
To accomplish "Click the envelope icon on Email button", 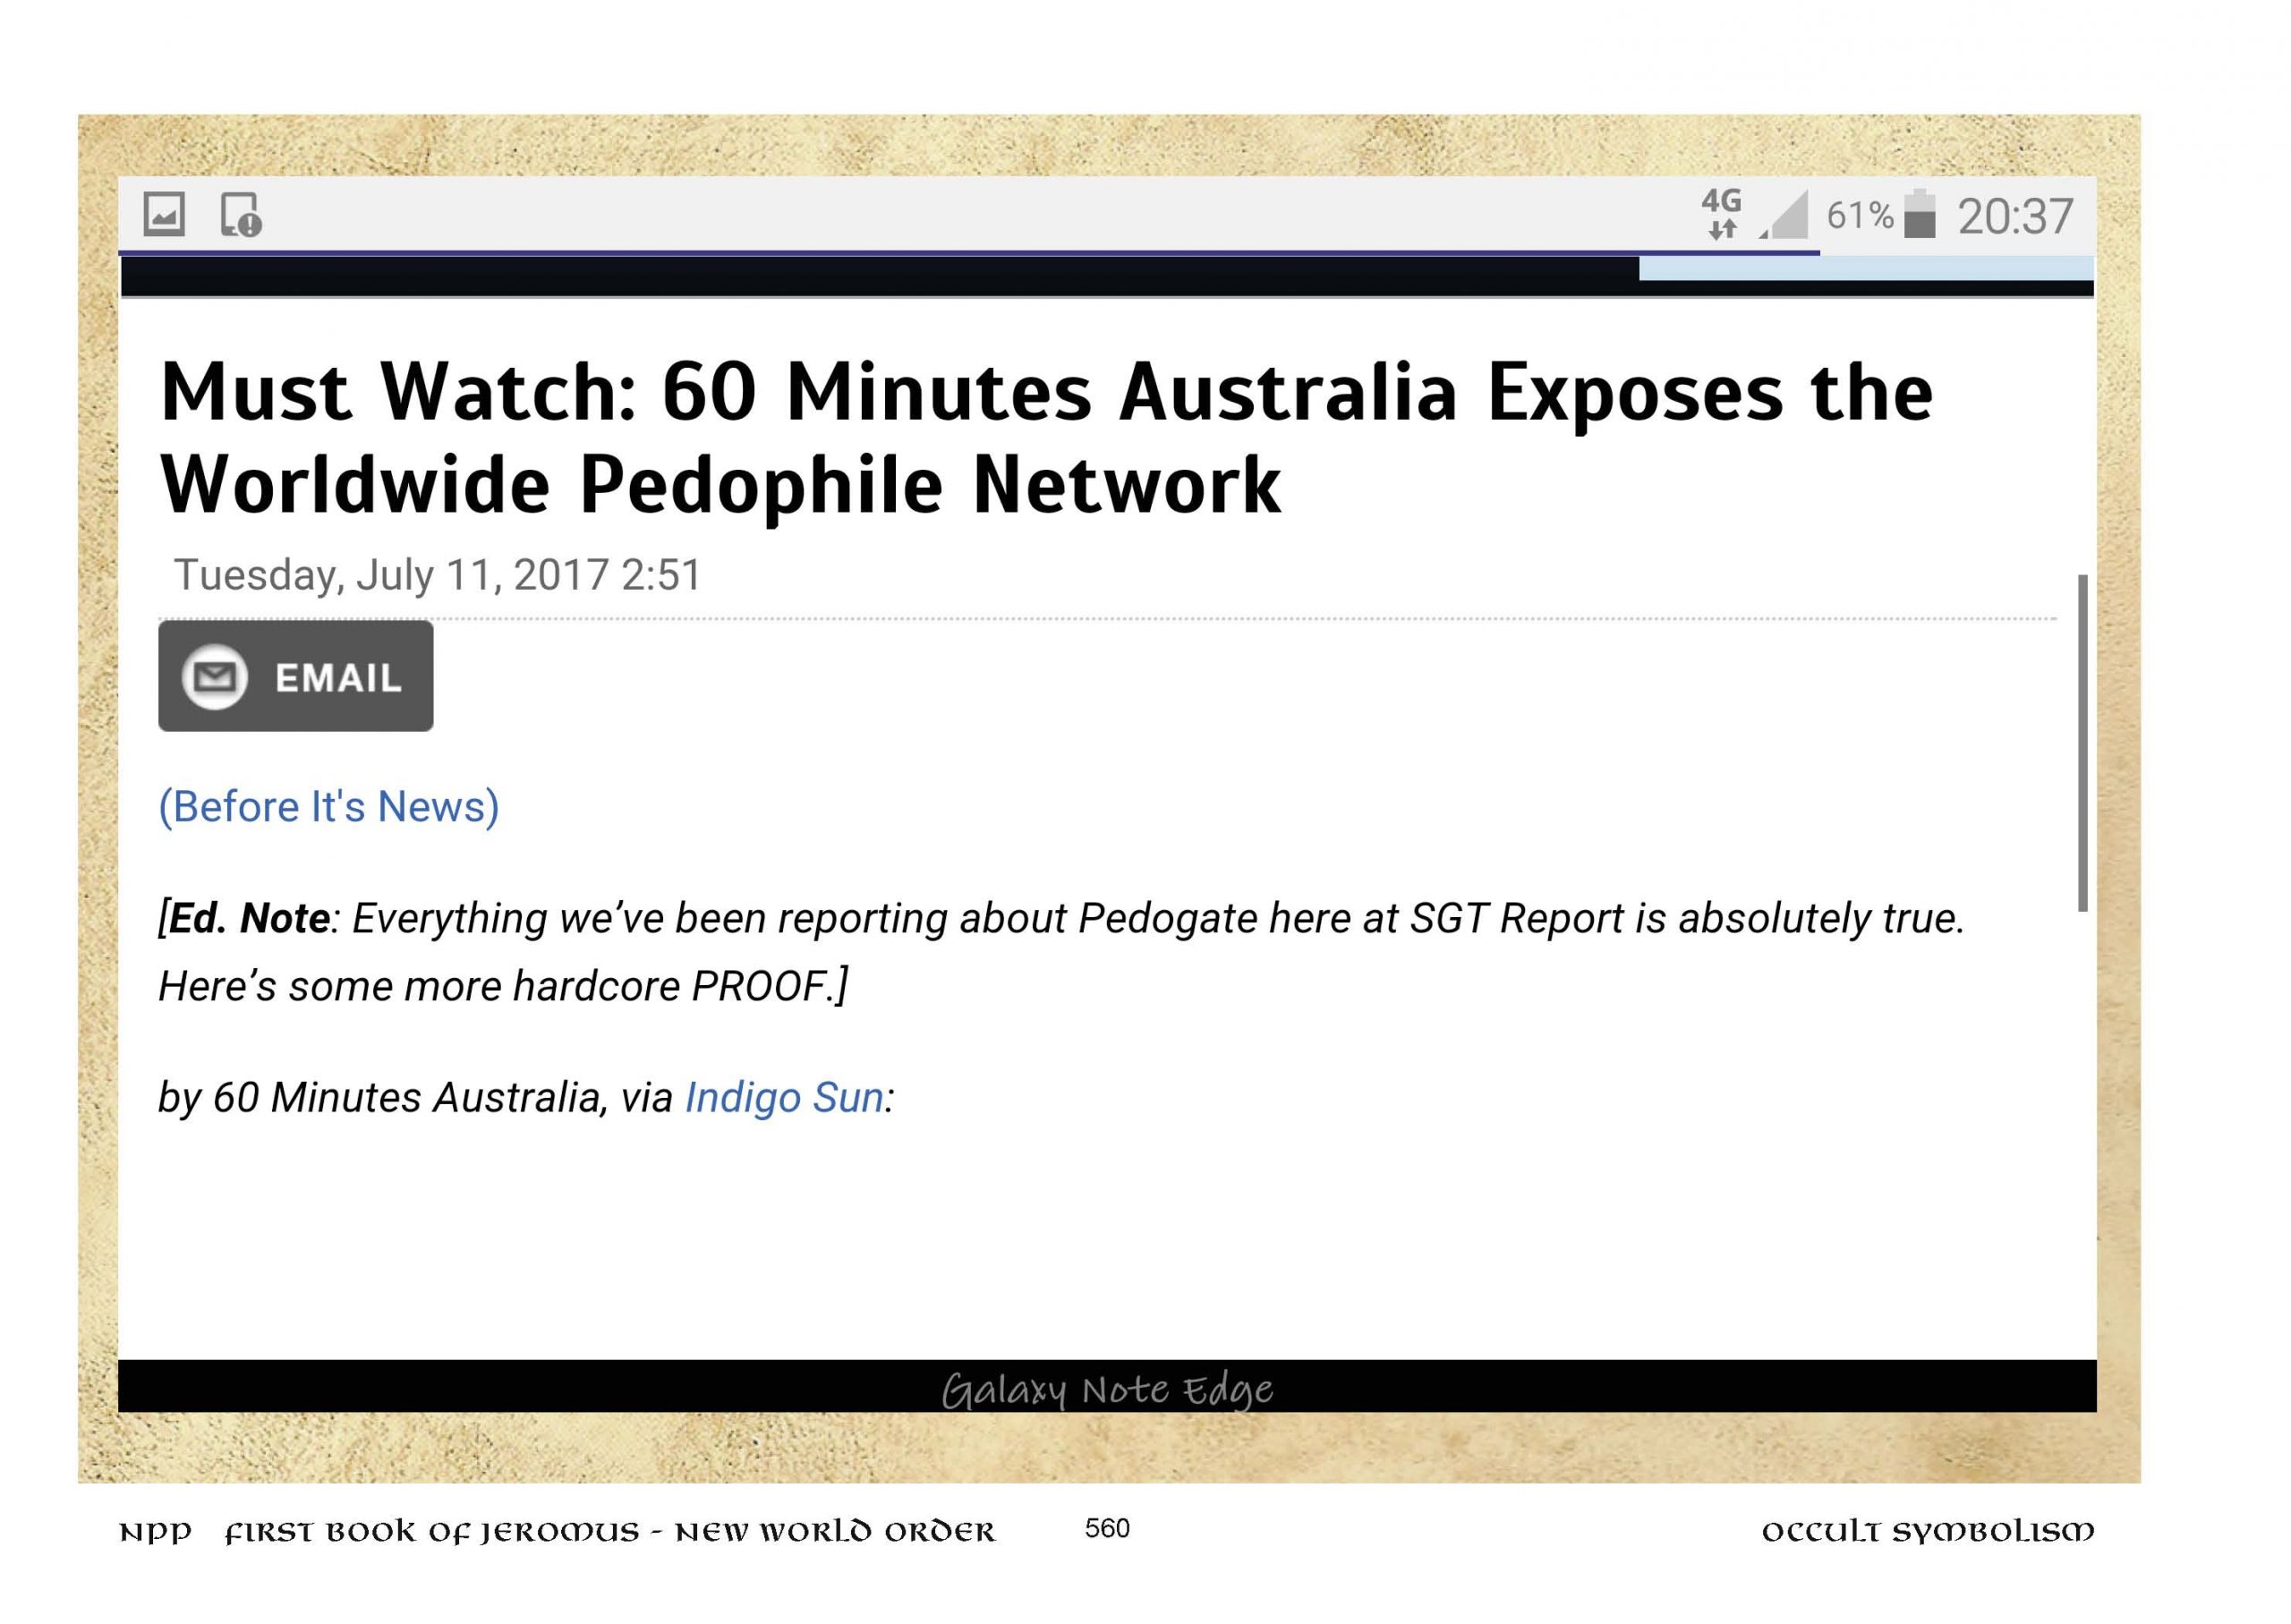I will click(214, 677).
